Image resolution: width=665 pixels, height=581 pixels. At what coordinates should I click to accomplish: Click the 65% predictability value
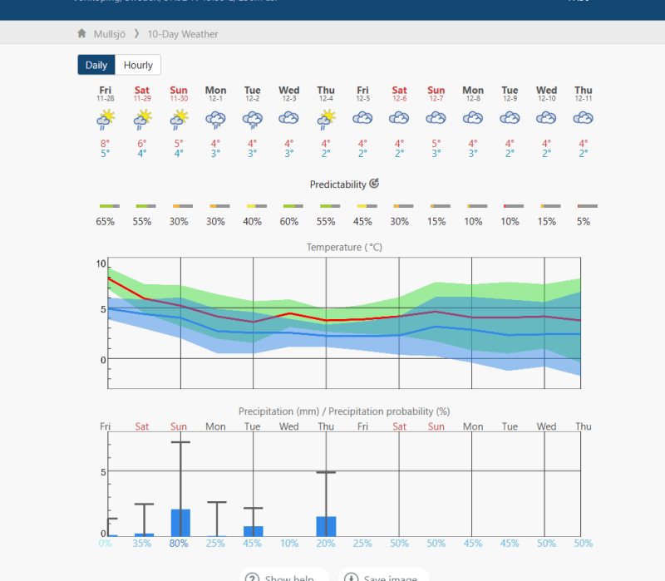[x=106, y=221]
